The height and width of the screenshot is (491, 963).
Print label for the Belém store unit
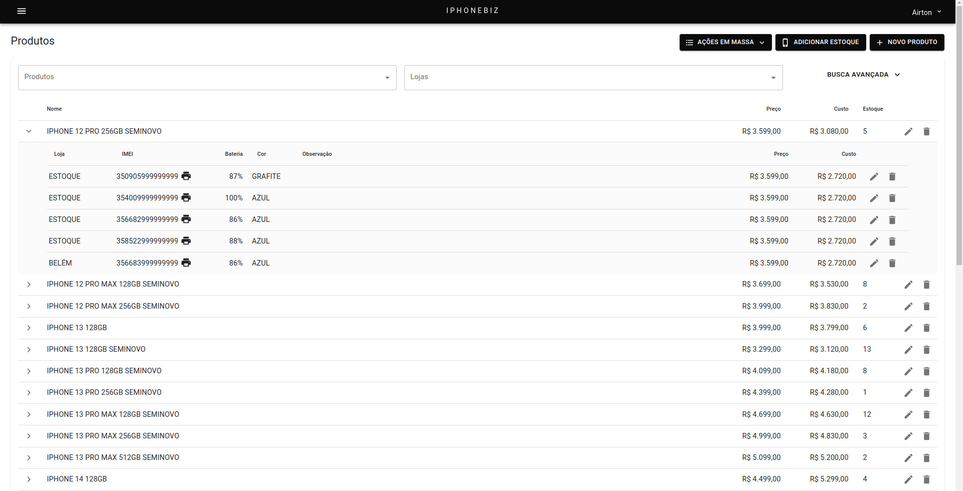coord(186,263)
